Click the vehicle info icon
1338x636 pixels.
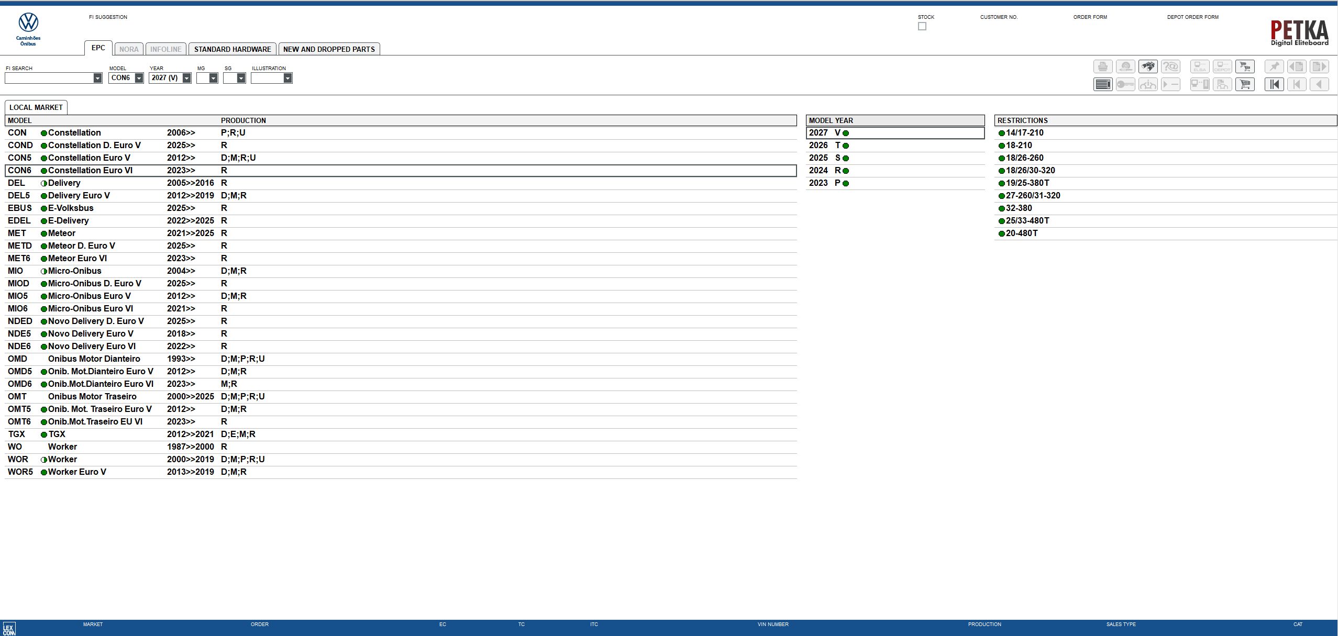point(1148,84)
